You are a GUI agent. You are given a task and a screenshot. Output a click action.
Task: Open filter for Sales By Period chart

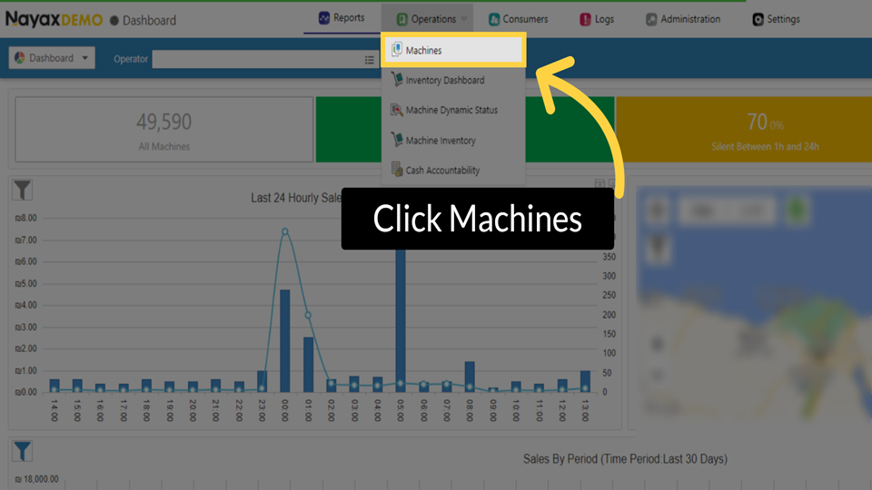(23, 451)
